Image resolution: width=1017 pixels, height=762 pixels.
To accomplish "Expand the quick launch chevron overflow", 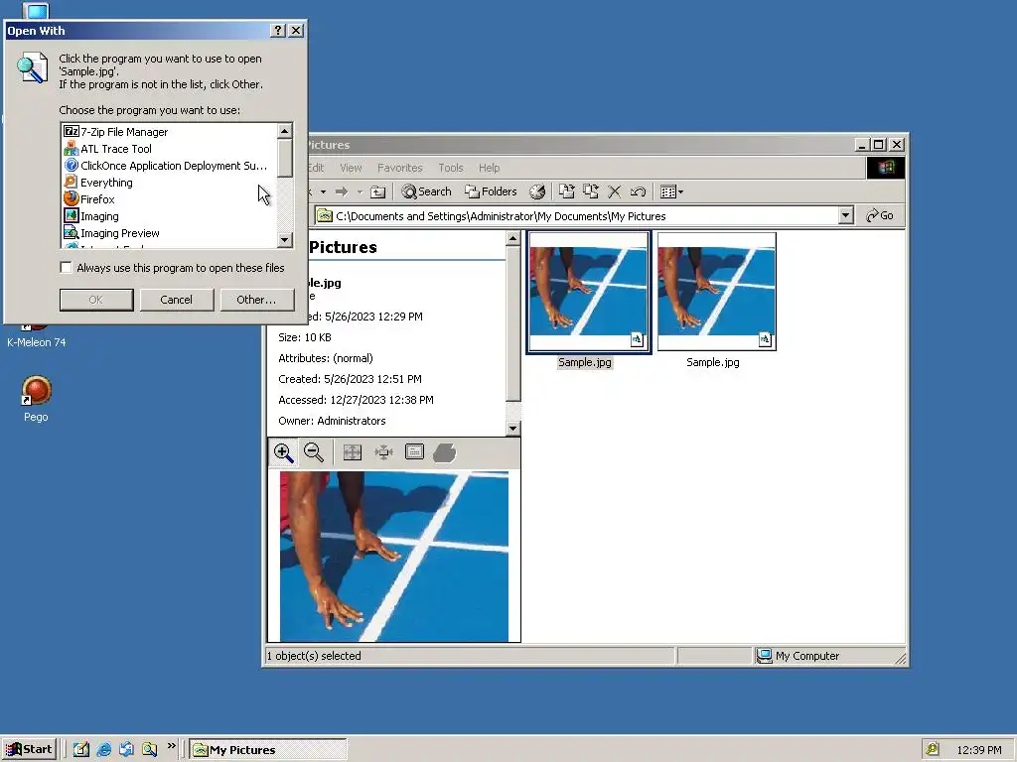I will pos(171,746).
